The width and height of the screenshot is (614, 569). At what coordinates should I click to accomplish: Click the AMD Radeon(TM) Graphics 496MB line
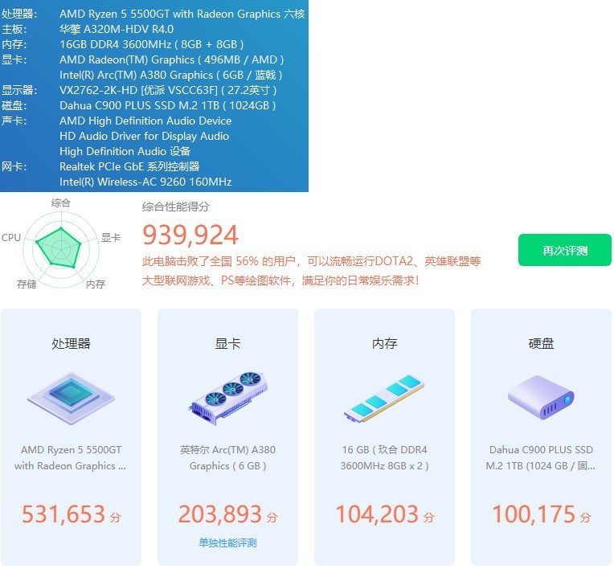coord(171,59)
